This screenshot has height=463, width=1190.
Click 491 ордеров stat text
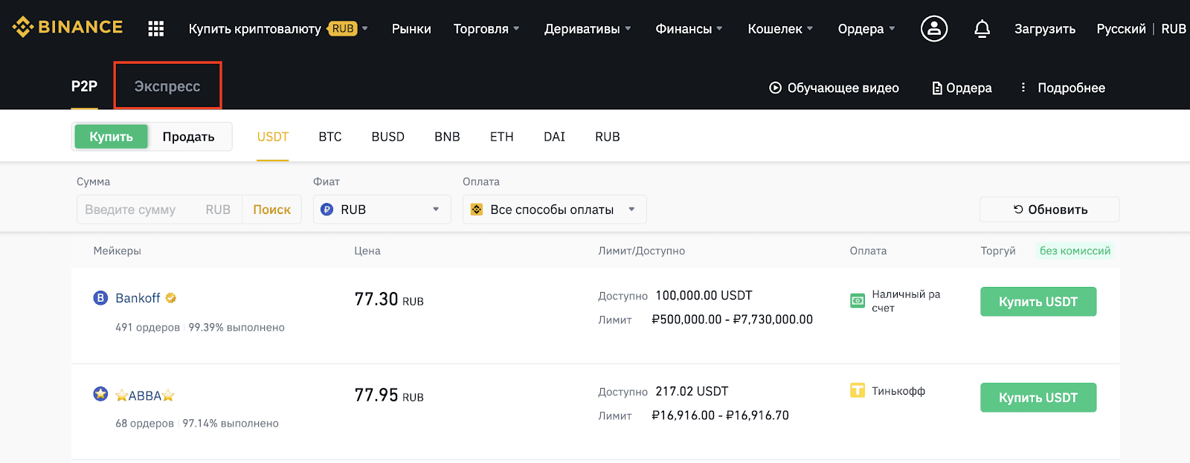(147, 328)
